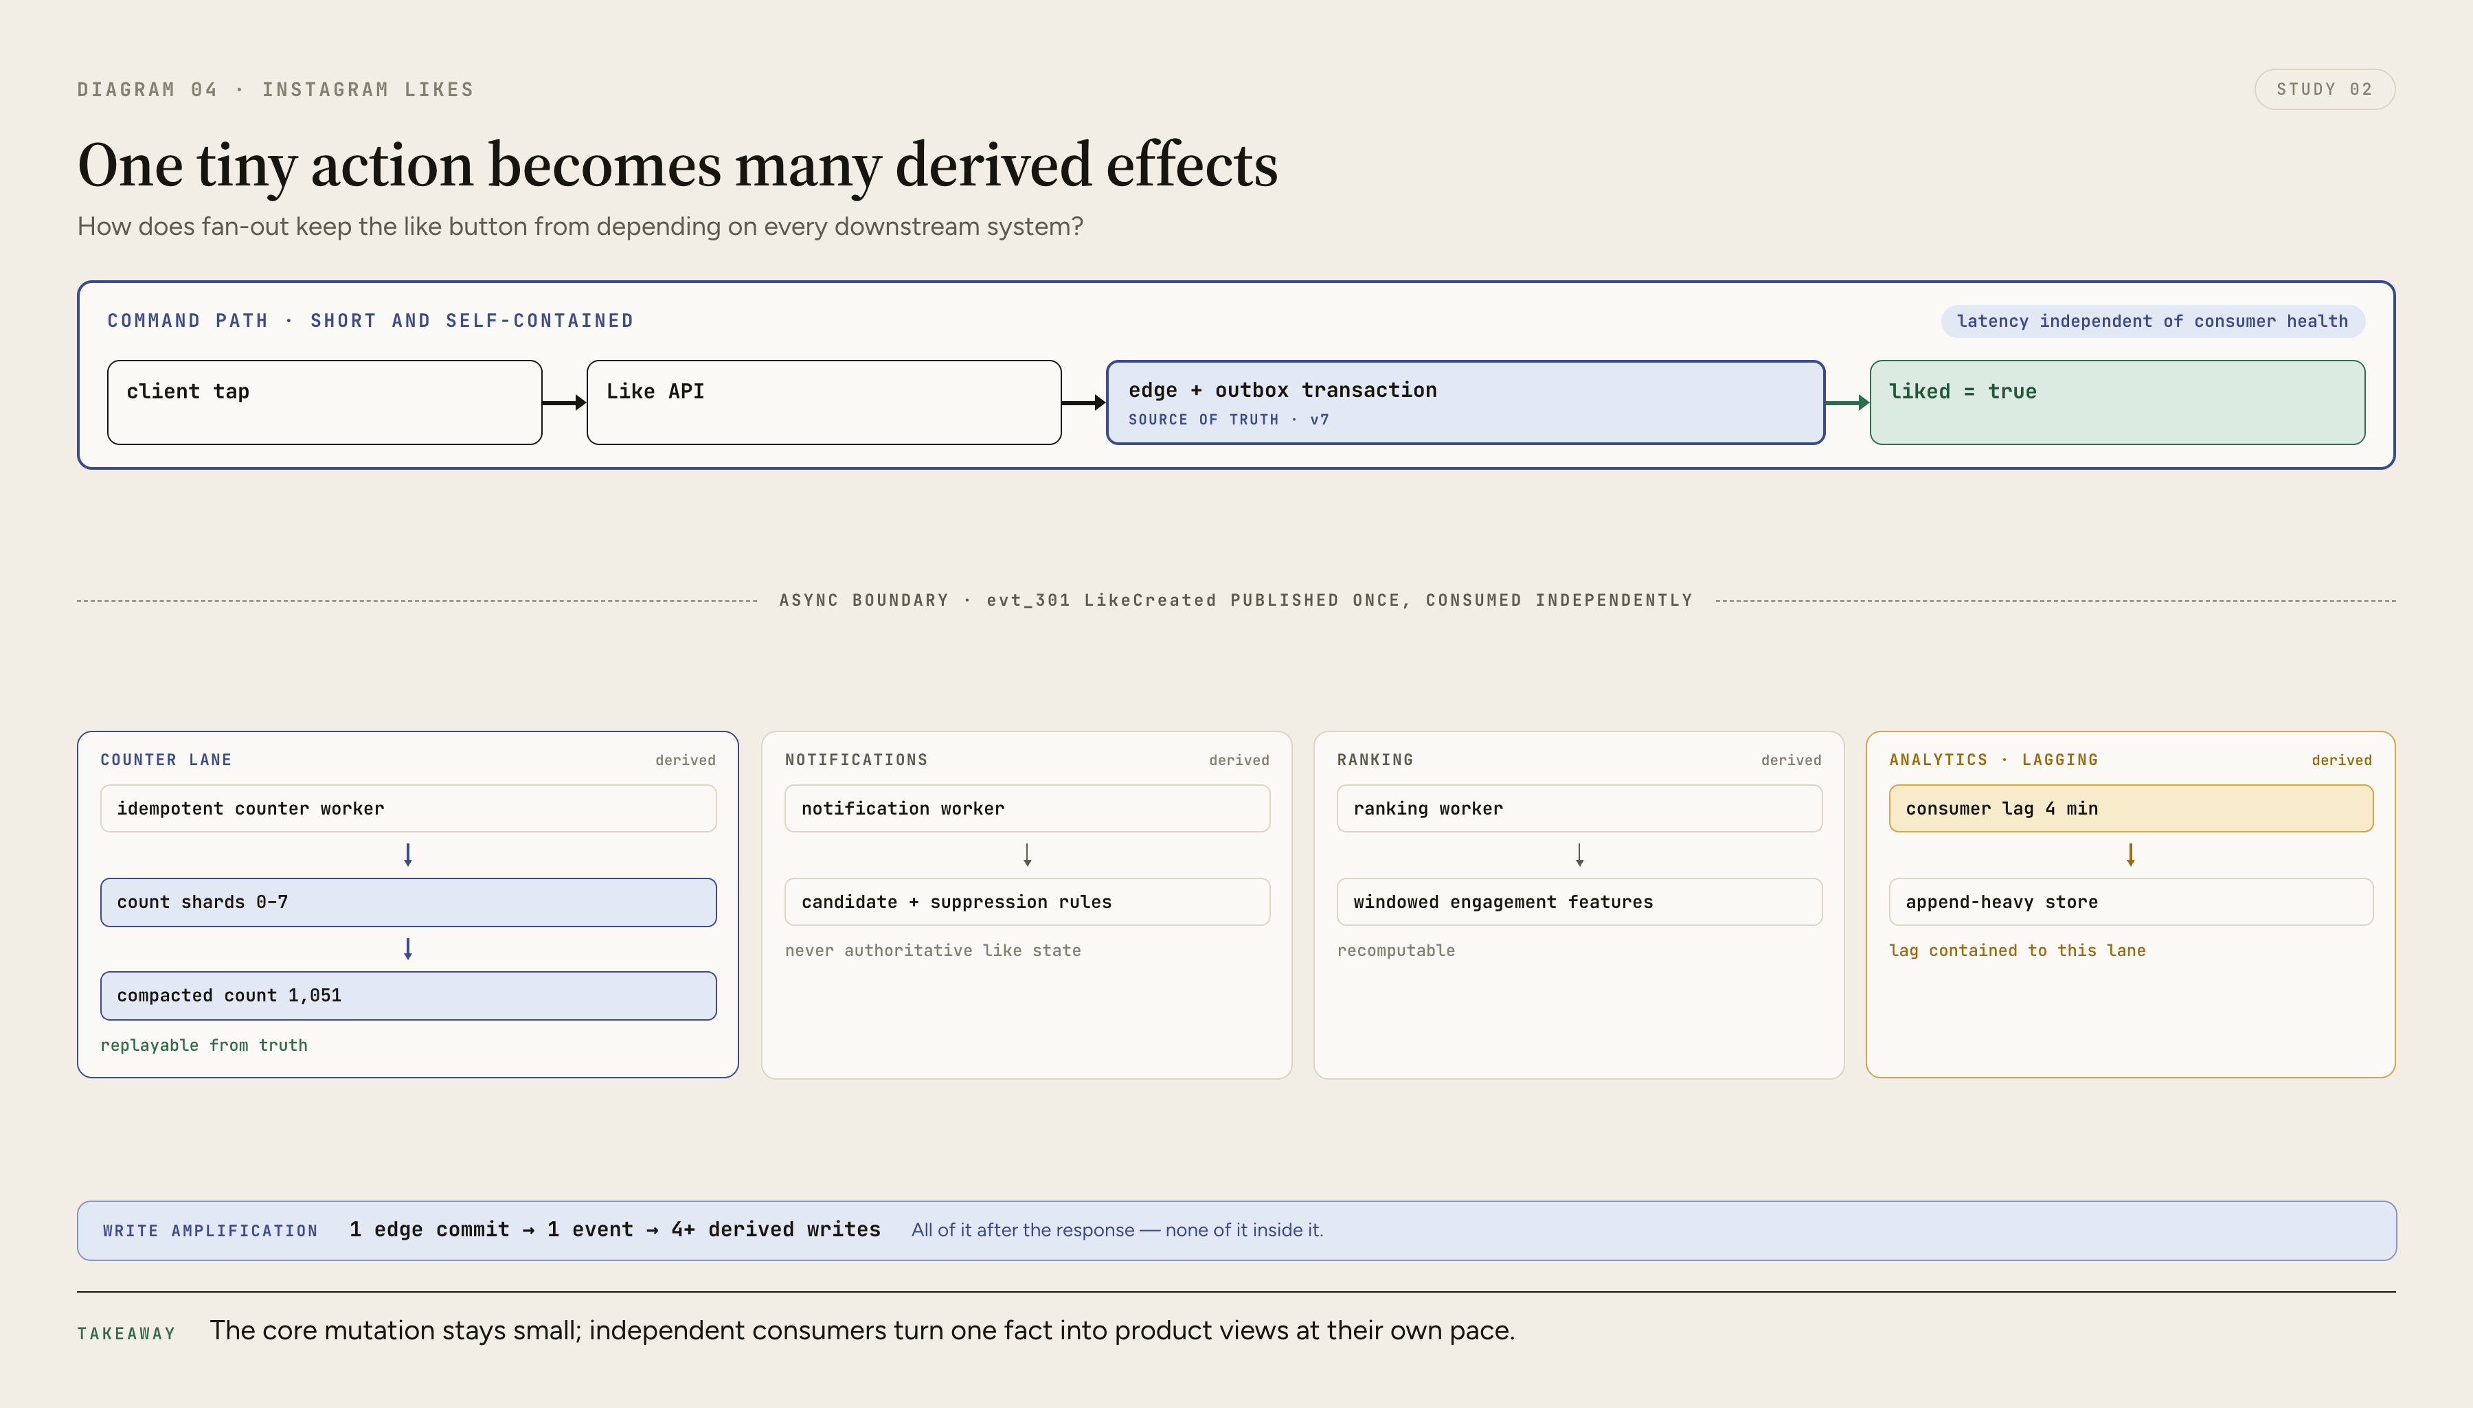This screenshot has height=1408, width=2473.
Task: Click the down arrow below idempotent counter worker
Action: [x=408, y=855]
